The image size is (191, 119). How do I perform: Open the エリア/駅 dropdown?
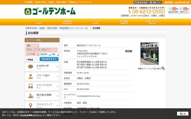pos(33,54)
